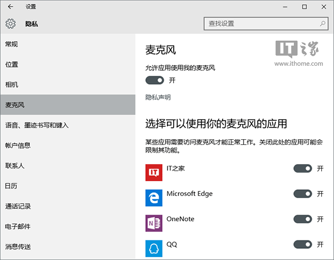Screen dimensions: 334x260
Task: Select 日历 in the sidebar
Action: tap(68, 186)
